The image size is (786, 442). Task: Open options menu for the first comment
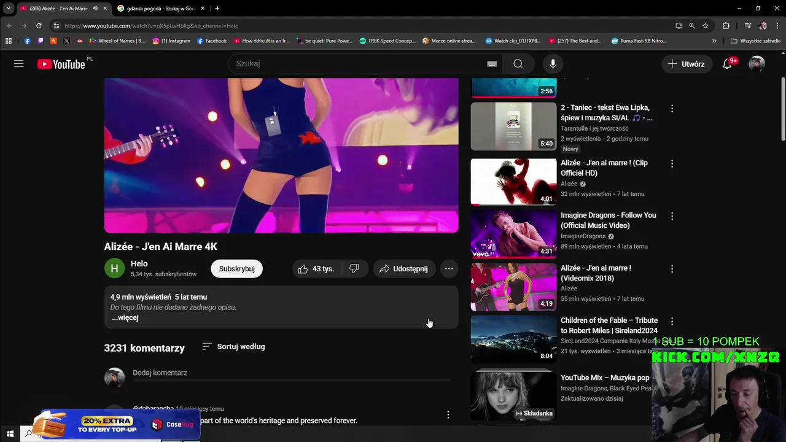(448, 415)
